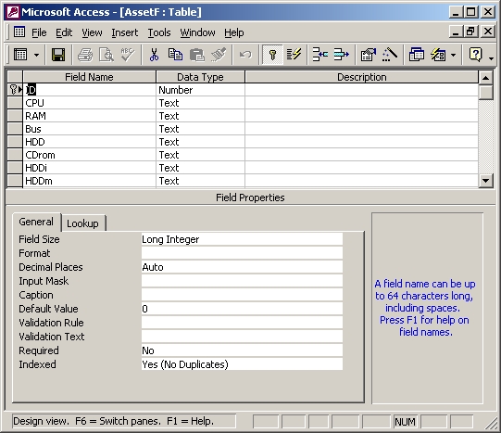Viewport: 501px width, 433px height.
Task: Click the Datasheet View toolbar icon
Action: pyautogui.click(x=20, y=55)
